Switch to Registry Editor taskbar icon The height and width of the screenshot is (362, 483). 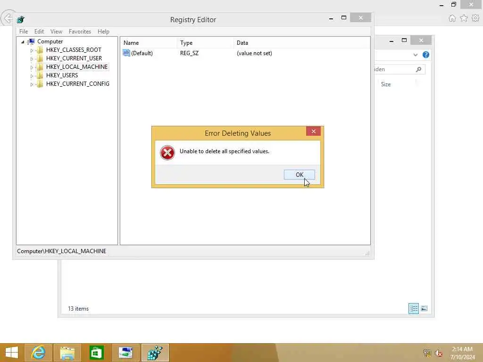pos(155,353)
